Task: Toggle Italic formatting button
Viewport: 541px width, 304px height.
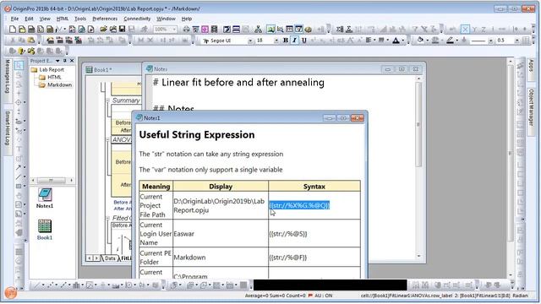Action: click(x=294, y=41)
